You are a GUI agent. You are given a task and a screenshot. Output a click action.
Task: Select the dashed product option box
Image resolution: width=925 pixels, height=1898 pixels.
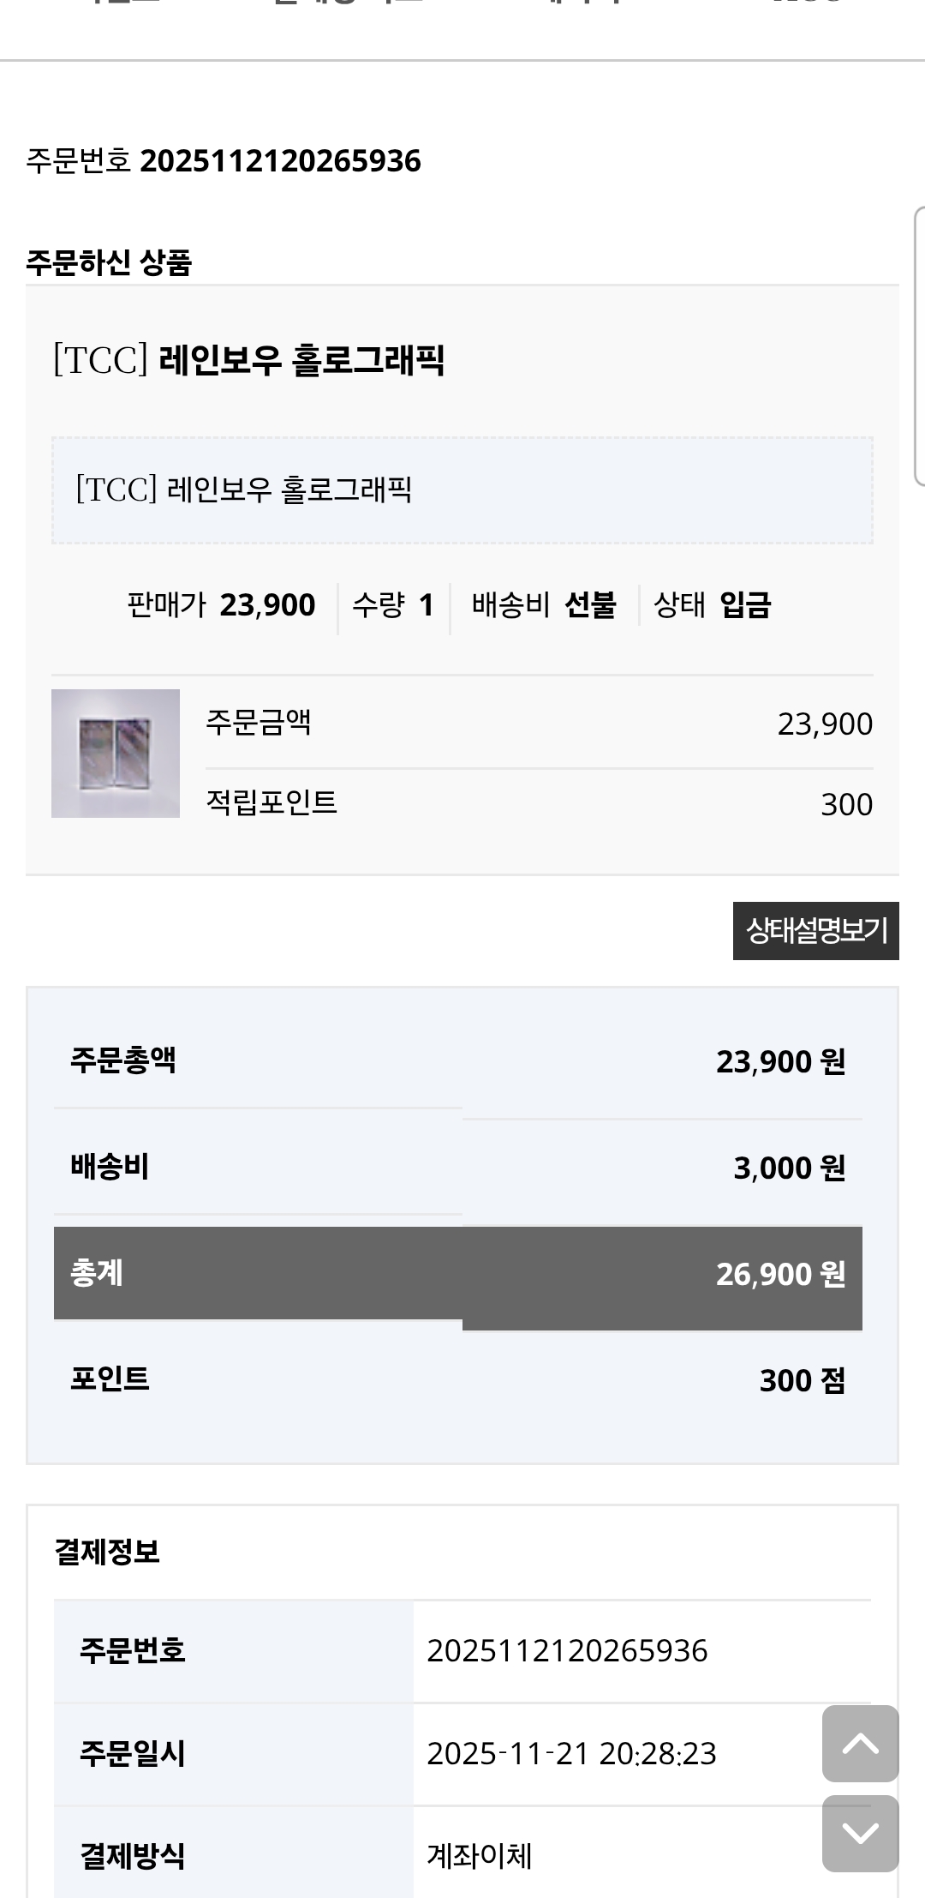click(x=462, y=490)
